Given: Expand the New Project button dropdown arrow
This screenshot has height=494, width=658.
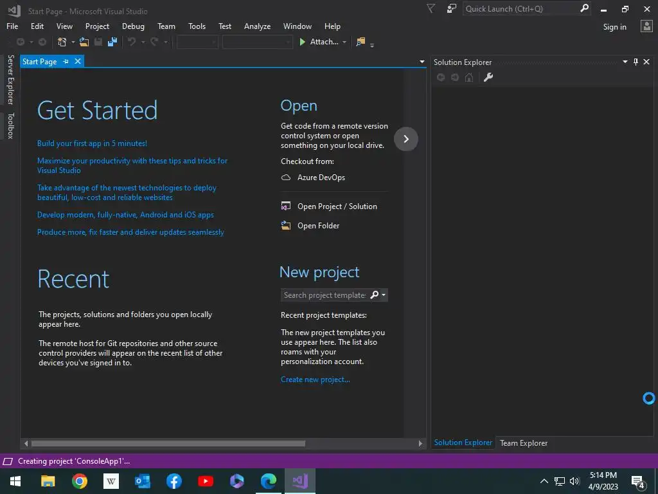Looking at the screenshot, I should tap(73, 42).
